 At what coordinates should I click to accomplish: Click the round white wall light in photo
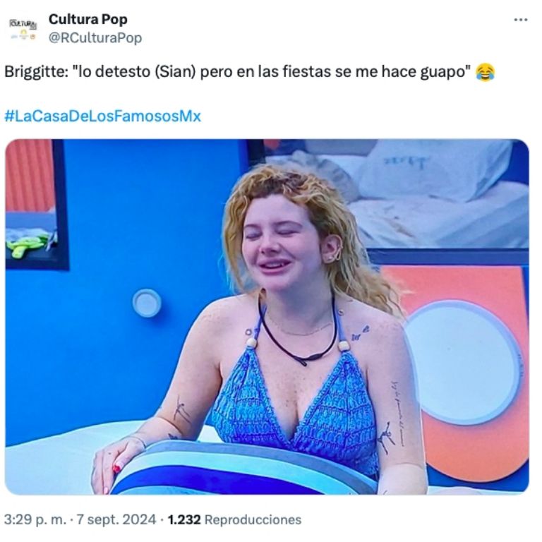click(x=147, y=303)
